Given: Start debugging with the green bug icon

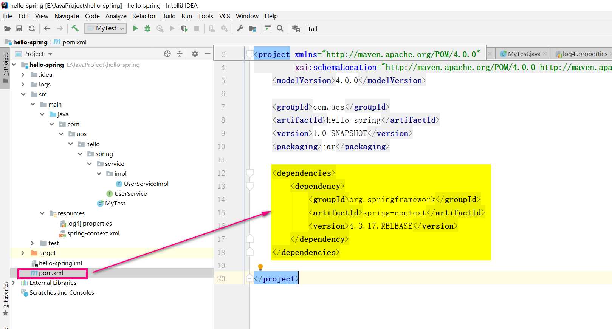Looking at the screenshot, I should pos(147,28).
